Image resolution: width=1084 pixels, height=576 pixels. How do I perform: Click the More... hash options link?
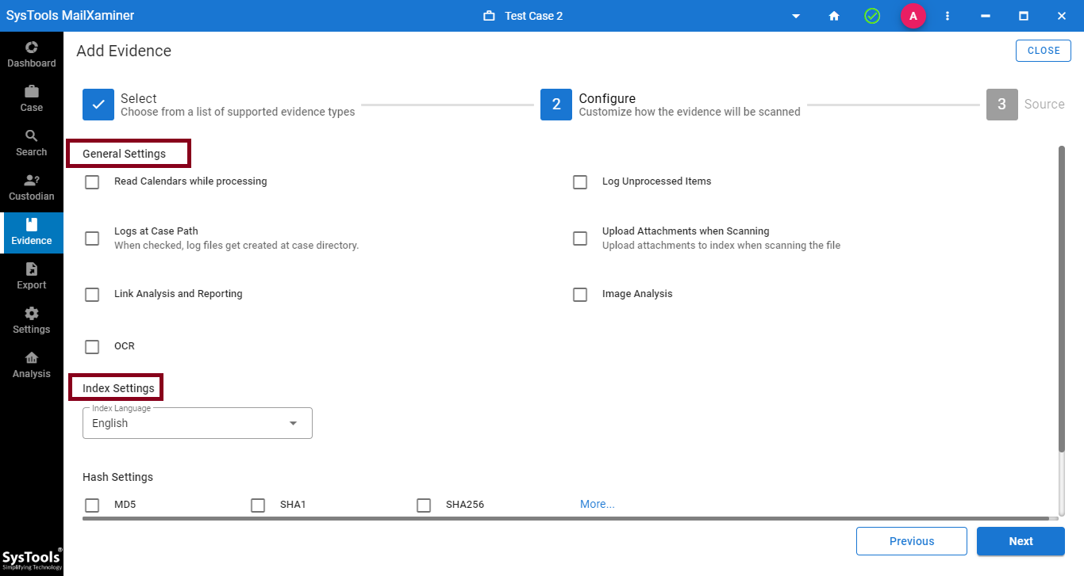598,504
